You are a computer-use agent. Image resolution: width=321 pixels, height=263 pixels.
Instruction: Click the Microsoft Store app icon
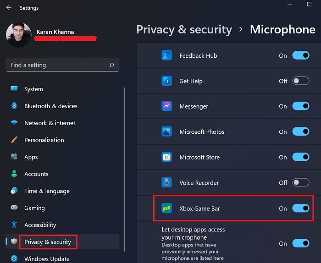click(166, 157)
